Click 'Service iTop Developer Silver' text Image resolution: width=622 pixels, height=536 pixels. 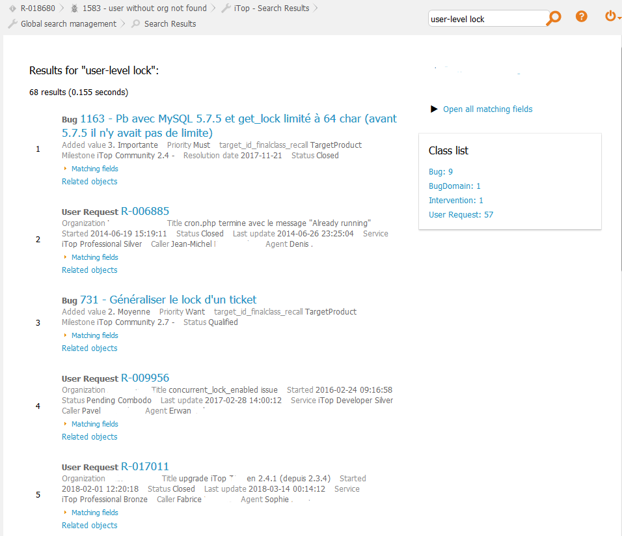point(342,401)
